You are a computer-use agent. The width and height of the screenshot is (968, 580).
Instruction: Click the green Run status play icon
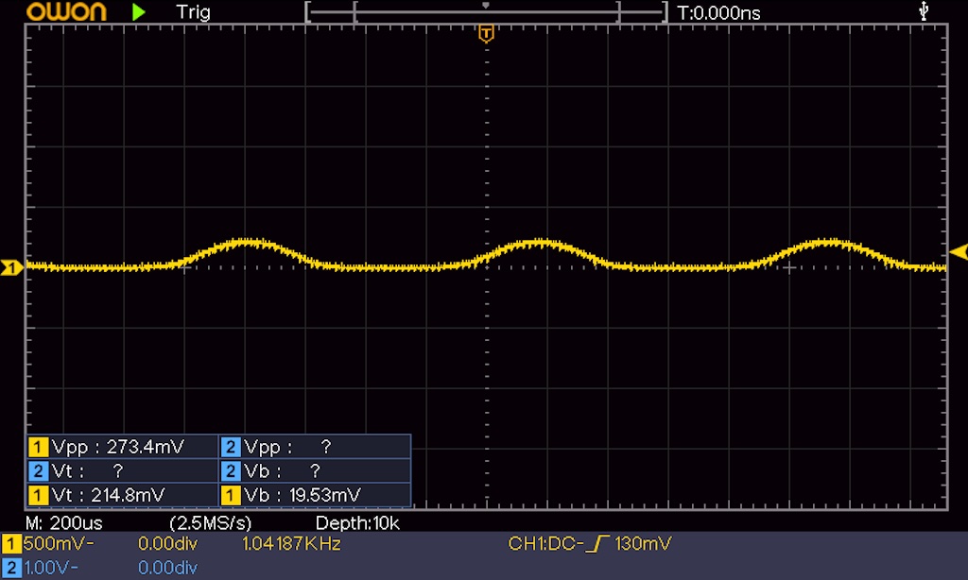tap(139, 12)
